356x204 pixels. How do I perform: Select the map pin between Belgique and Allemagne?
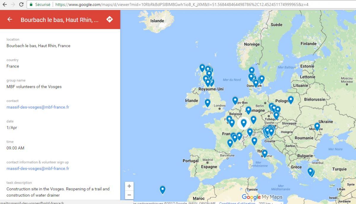(249, 110)
